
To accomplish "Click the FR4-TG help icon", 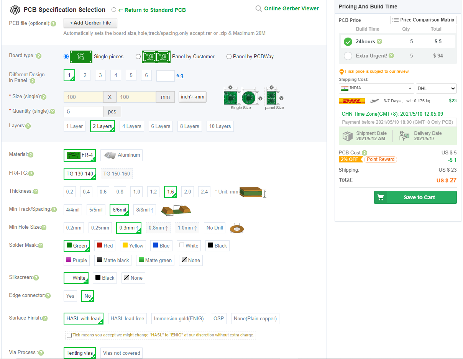I will [31, 174].
